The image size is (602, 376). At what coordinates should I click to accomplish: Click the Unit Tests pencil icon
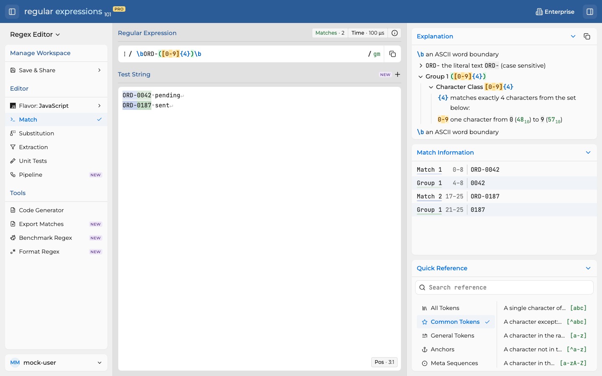(x=13, y=161)
